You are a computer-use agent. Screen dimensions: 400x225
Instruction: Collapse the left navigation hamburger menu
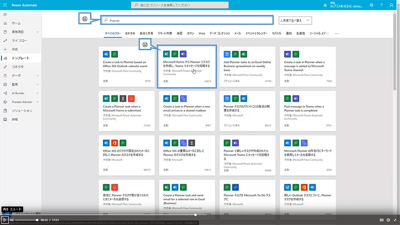click(5, 14)
